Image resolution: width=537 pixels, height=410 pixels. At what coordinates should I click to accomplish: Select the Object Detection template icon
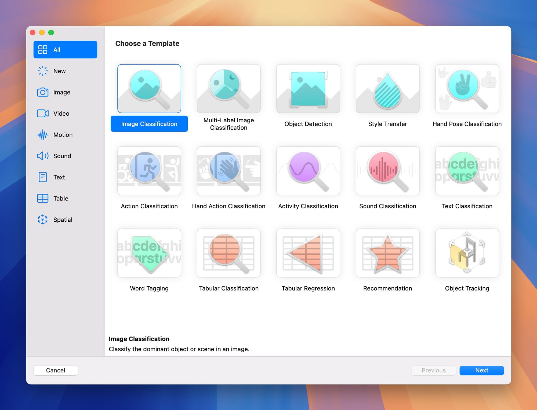(x=308, y=89)
